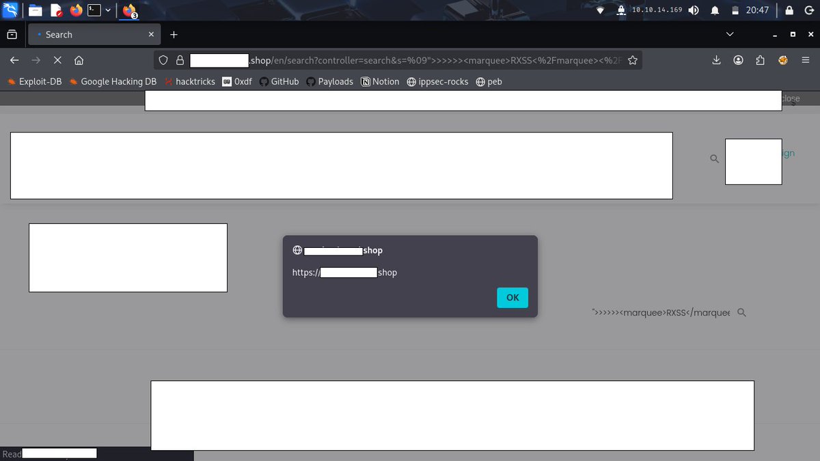Click the close link on the top banner
The height and width of the screenshot is (461, 820).
point(791,98)
